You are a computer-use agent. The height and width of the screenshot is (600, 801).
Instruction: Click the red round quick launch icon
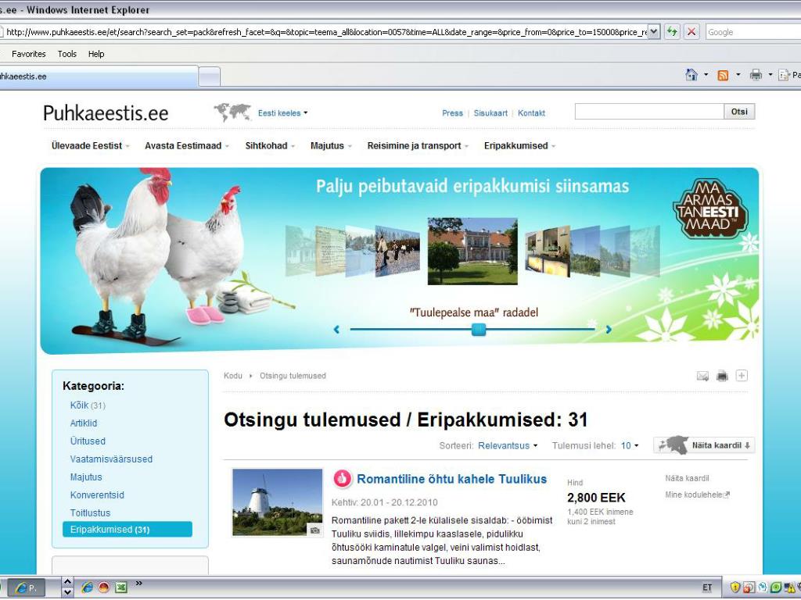click(x=104, y=587)
